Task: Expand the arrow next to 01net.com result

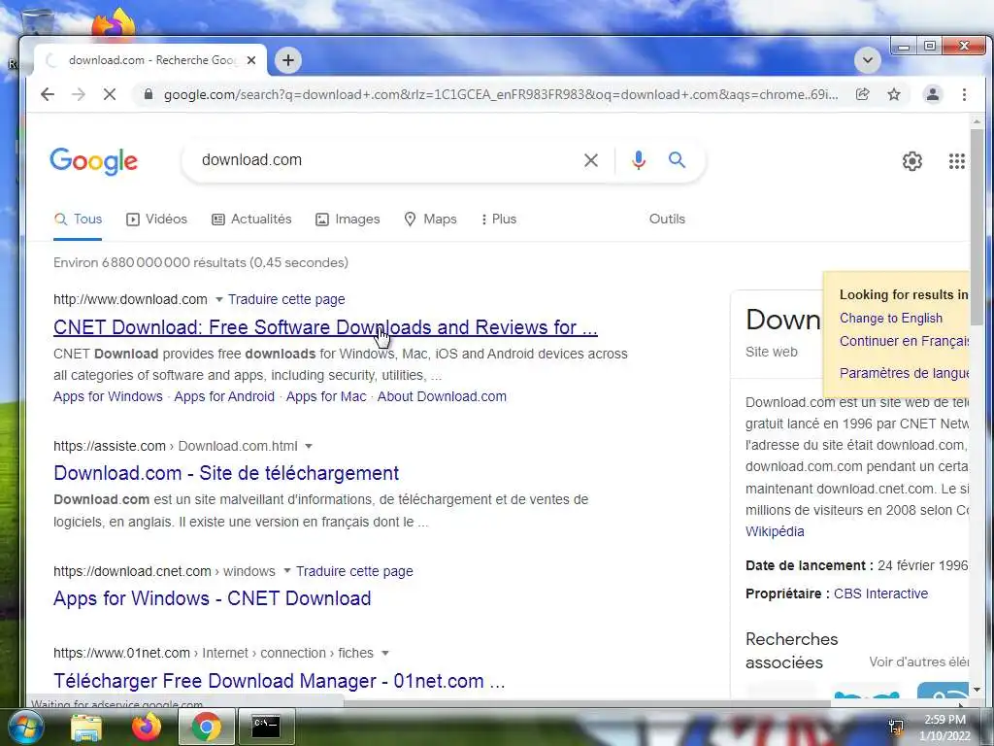Action: 384,653
